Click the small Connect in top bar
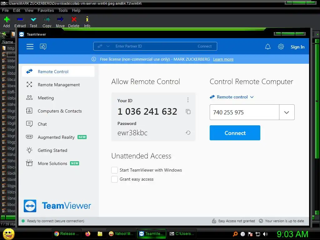Screen dimensions: 320x240 click(x=204, y=46)
